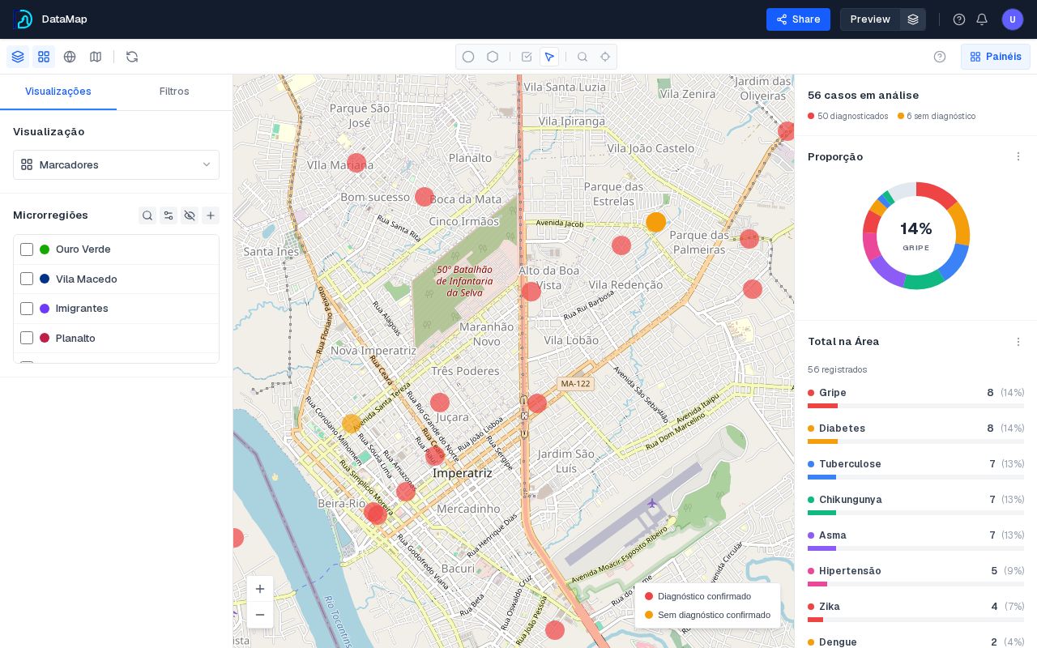The width and height of the screenshot is (1037, 648).
Task: Click the '50 diagnosticados' legend text
Action: tap(852, 117)
